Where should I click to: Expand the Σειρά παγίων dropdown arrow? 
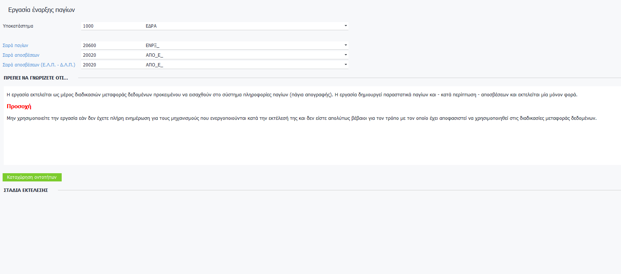[345, 45]
